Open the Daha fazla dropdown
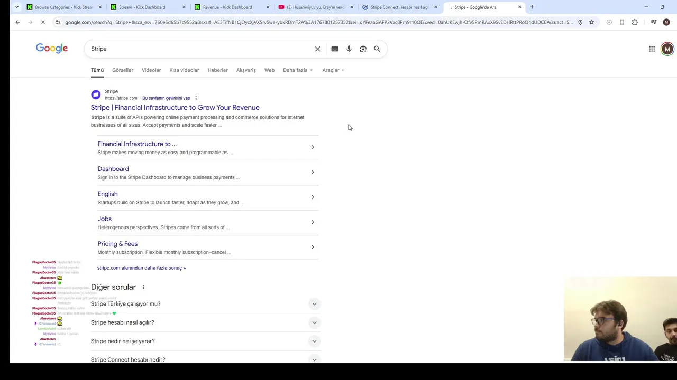677x380 pixels. pyautogui.click(x=298, y=70)
